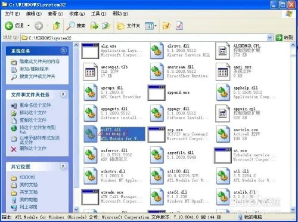
Task: Open the File (文件) menu
Action: [x=12, y=14]
